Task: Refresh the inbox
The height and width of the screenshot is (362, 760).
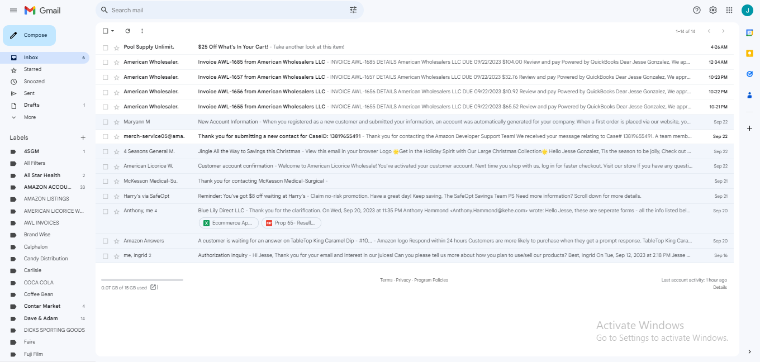Action: tap(127, 31)
